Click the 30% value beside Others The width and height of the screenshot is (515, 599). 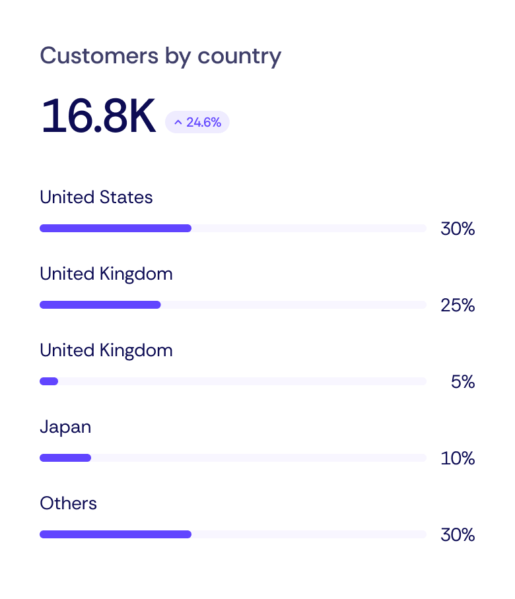tap(458, 534)
